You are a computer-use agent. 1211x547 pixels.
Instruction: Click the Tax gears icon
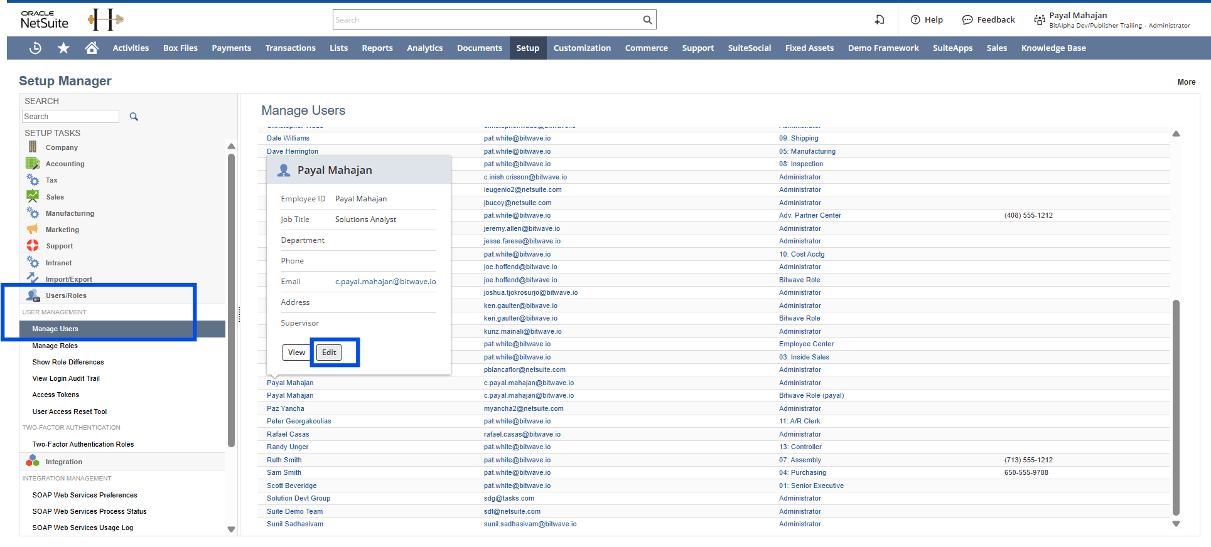33,179
